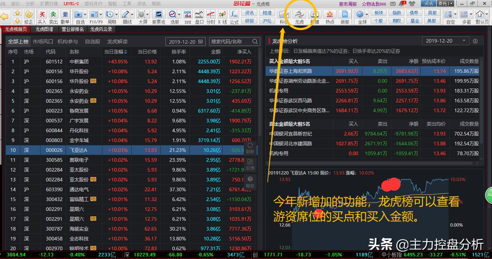
Task: Expand the 选股 dropdown arrow
Action: click(179, 15)
